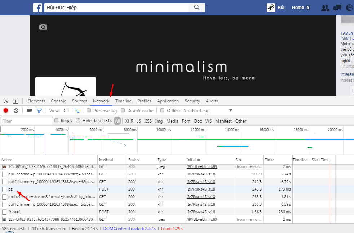Open the No throttling dropdown
This screenshot has width=354, height=233.
tap(208, 110)
